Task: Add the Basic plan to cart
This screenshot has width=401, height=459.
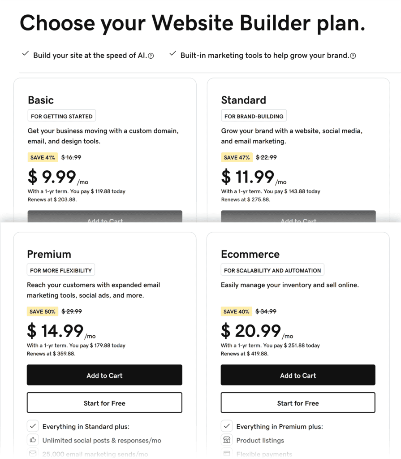Action: coord(105,217)
